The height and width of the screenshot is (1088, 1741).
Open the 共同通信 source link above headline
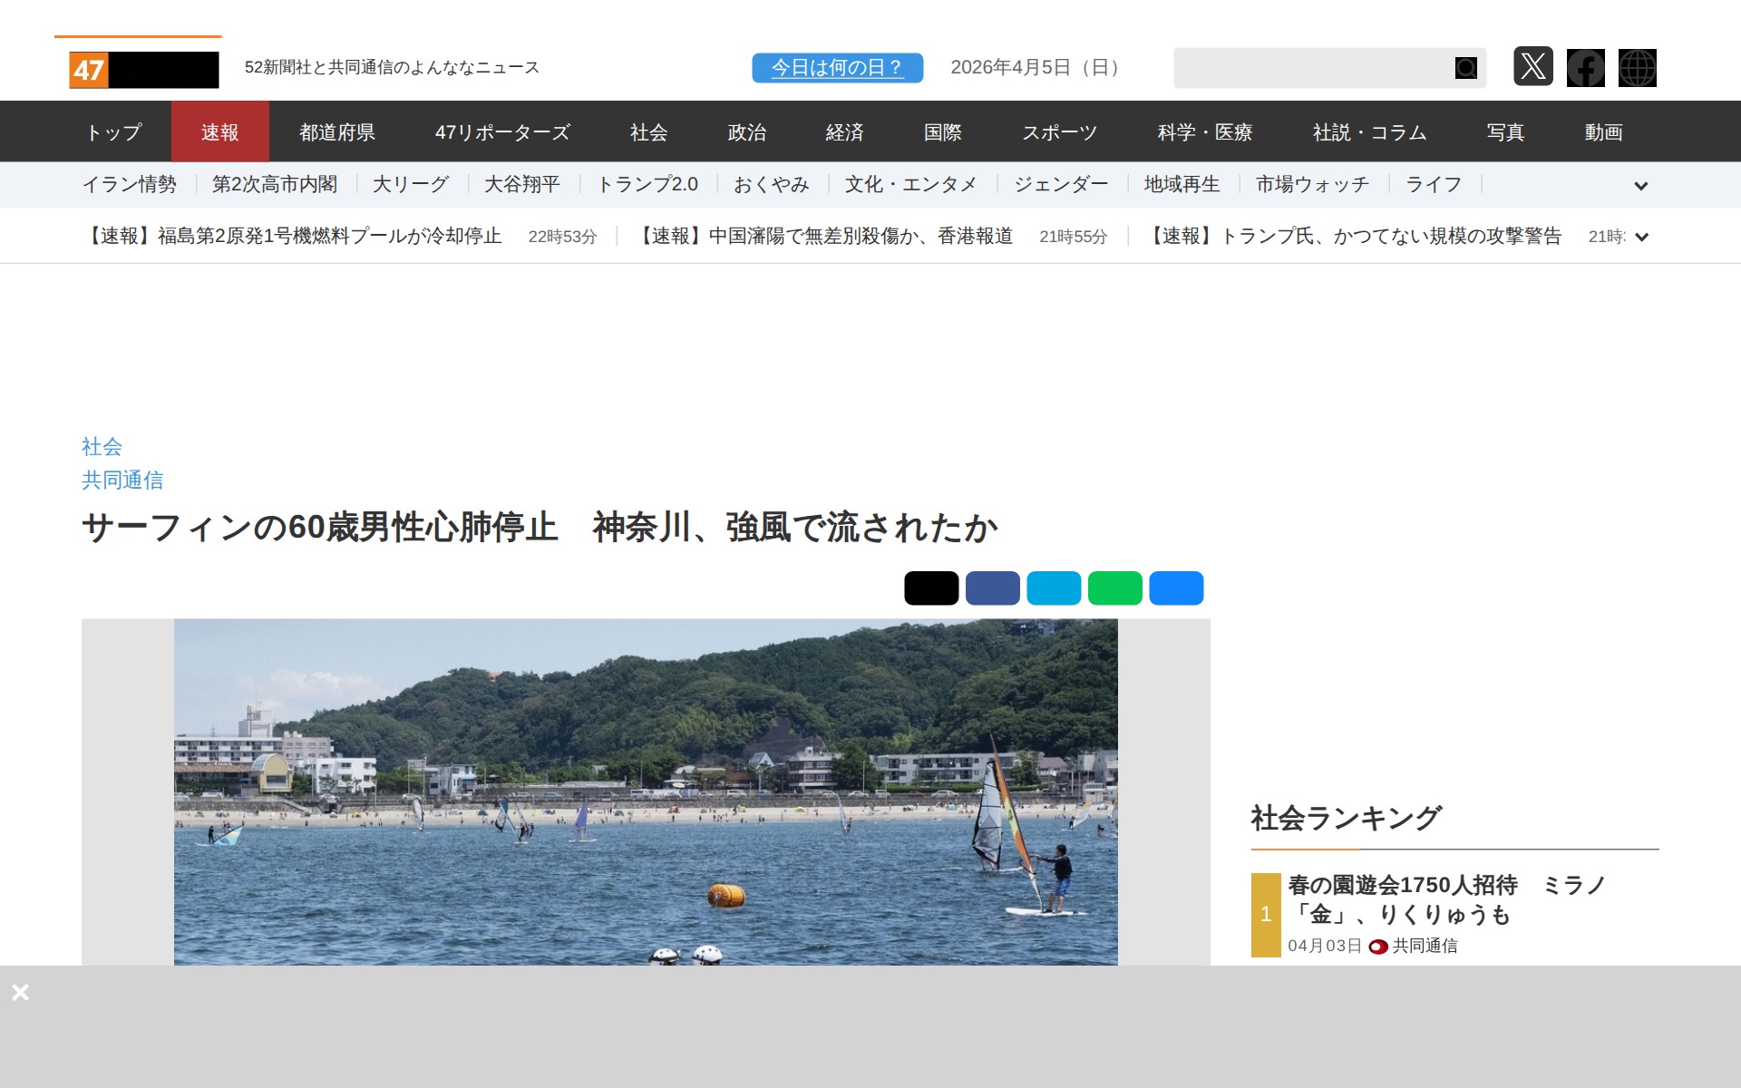(122, 480)
